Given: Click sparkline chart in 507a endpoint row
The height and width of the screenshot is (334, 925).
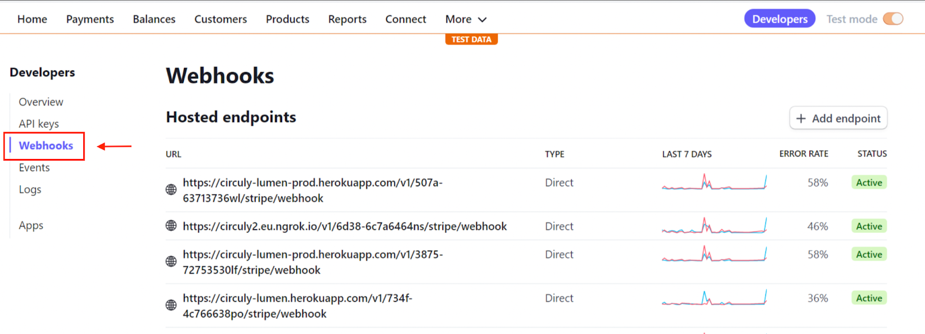Looking at the screenshot, I should click(x=715, y=182).
